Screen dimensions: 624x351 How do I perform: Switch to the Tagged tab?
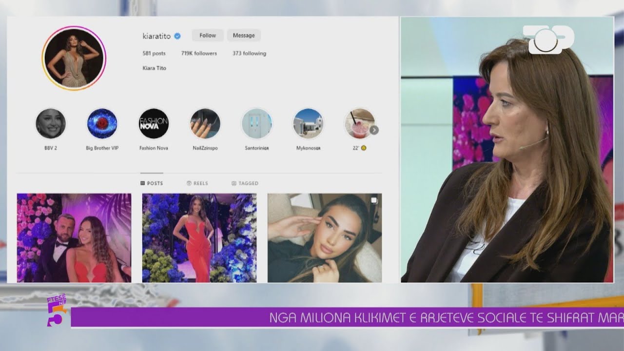[245, 183]
